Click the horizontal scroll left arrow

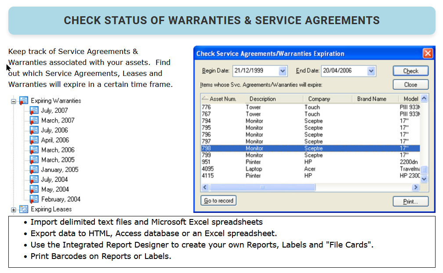pyautogui.click(x=205, y=187)
